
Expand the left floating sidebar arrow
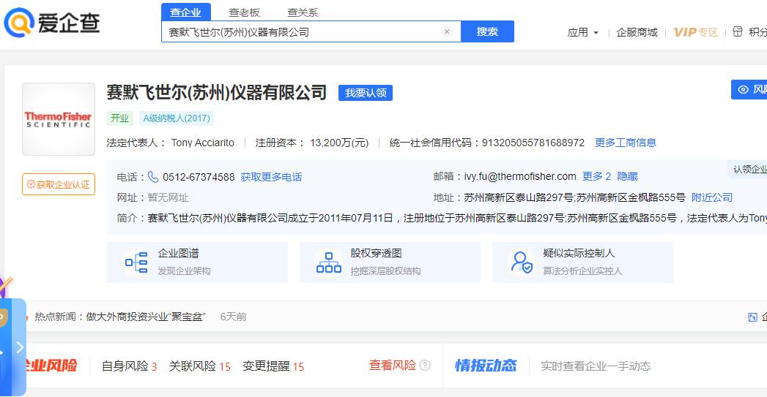(20, 347)
